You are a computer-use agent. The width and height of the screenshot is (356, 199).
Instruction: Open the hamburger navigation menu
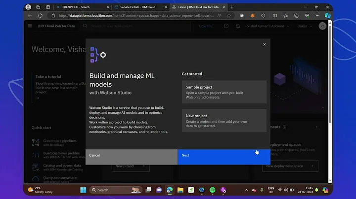[x=30, y=26]
